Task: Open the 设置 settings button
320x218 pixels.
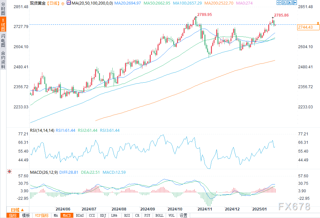Action: pos(184,215)
